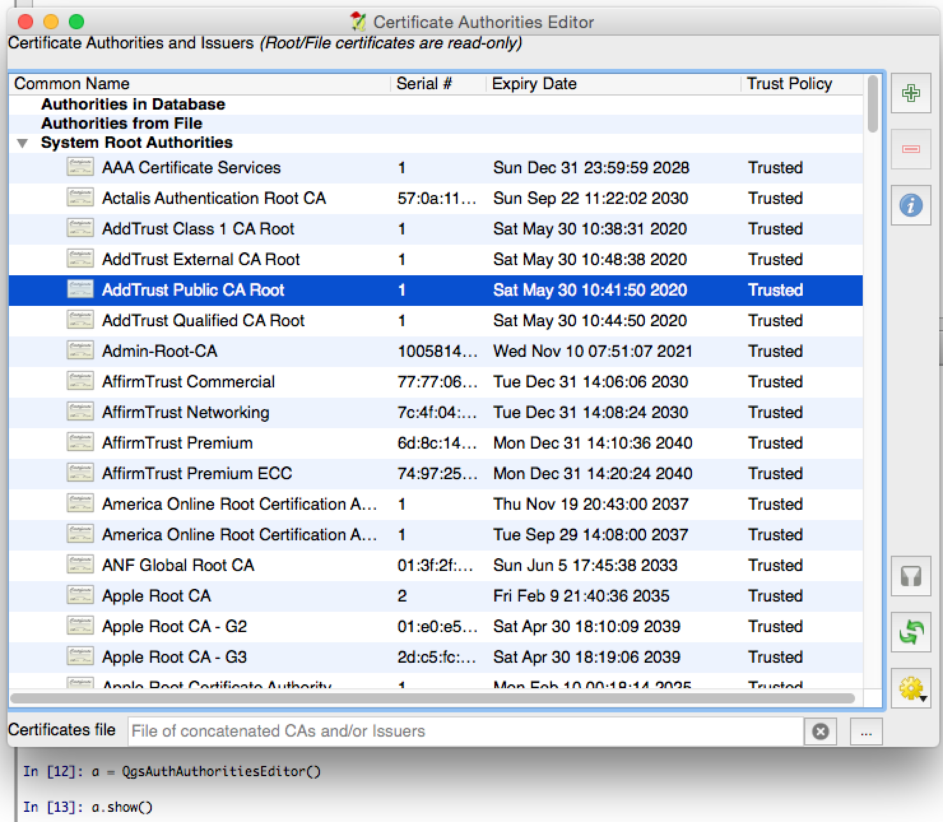Screen dimensions: 943x822
Task: Clear the Certificates file field
Action: coord(821,732)
